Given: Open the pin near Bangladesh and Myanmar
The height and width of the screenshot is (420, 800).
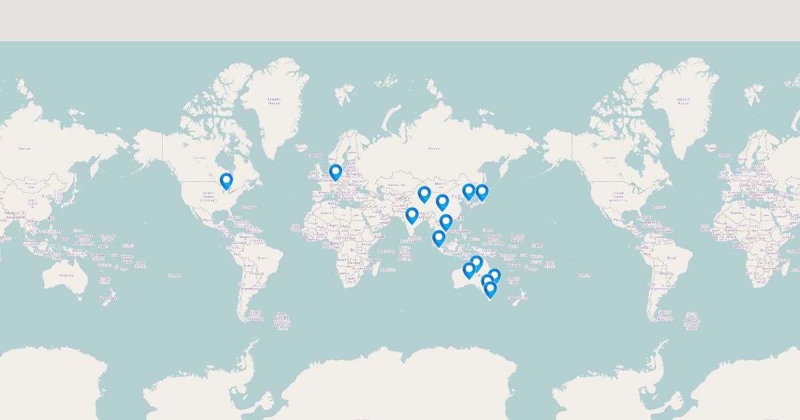Looking at the screenshot, I should pyautogui.click(x=443, y=202).
